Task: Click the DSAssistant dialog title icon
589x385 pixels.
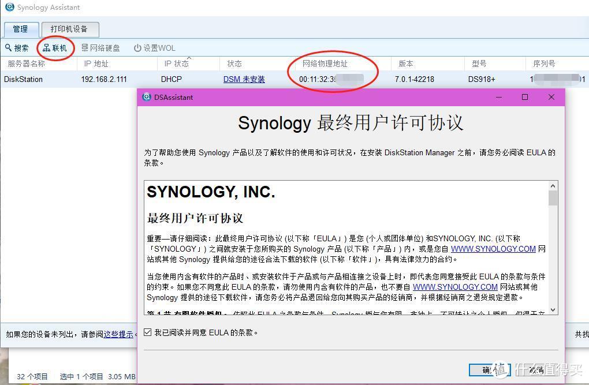Action: tap(147, 97)
